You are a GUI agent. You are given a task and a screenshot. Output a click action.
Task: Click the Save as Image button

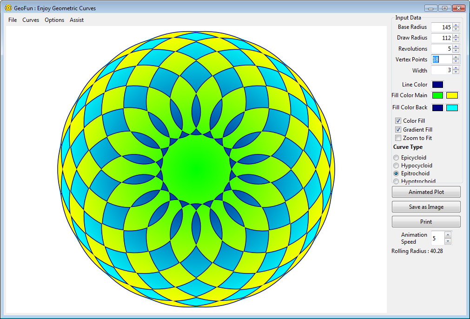click(426, 207)
